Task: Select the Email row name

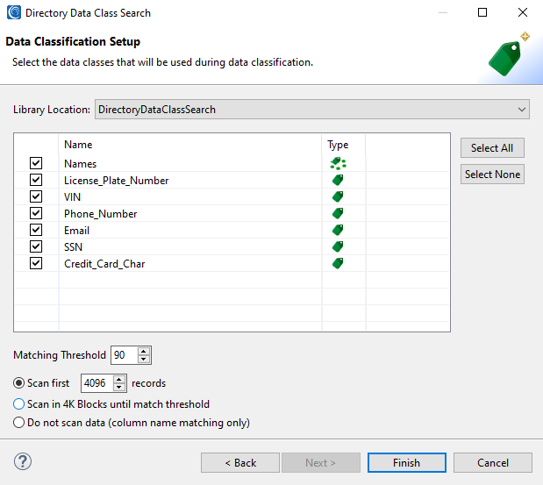Action: click(77, 230)
